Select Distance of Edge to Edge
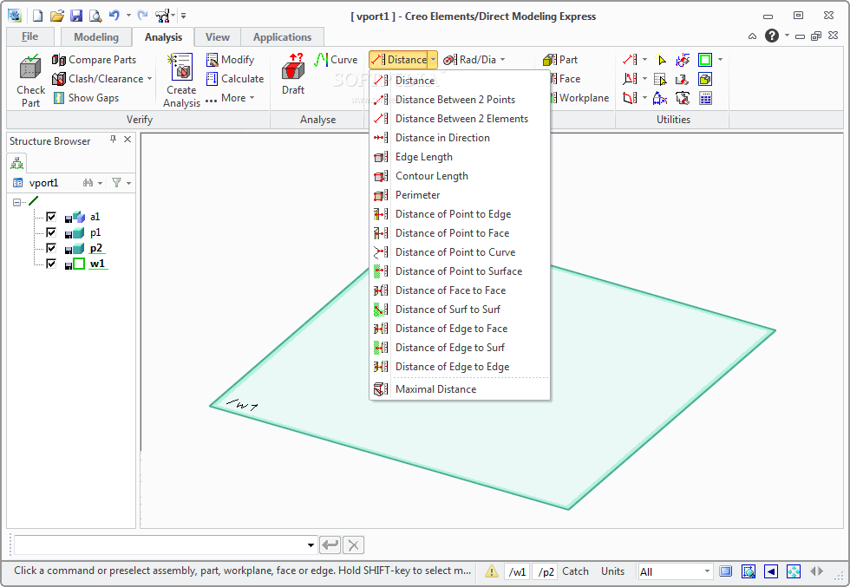Viewport: 850px width, 587px height. click(460, 367)
